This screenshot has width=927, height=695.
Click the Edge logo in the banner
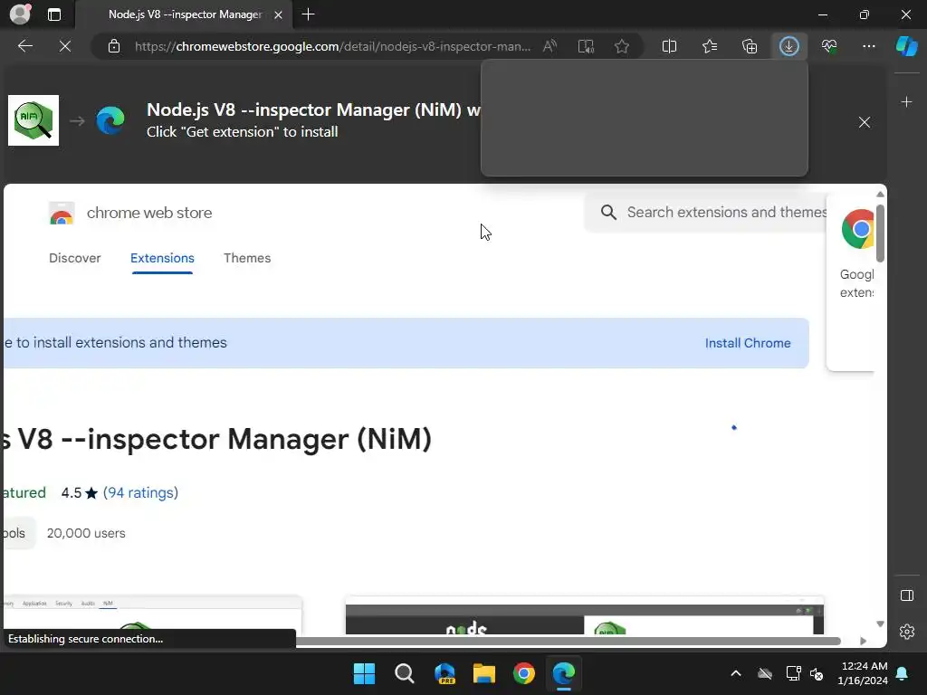(110, 120)
